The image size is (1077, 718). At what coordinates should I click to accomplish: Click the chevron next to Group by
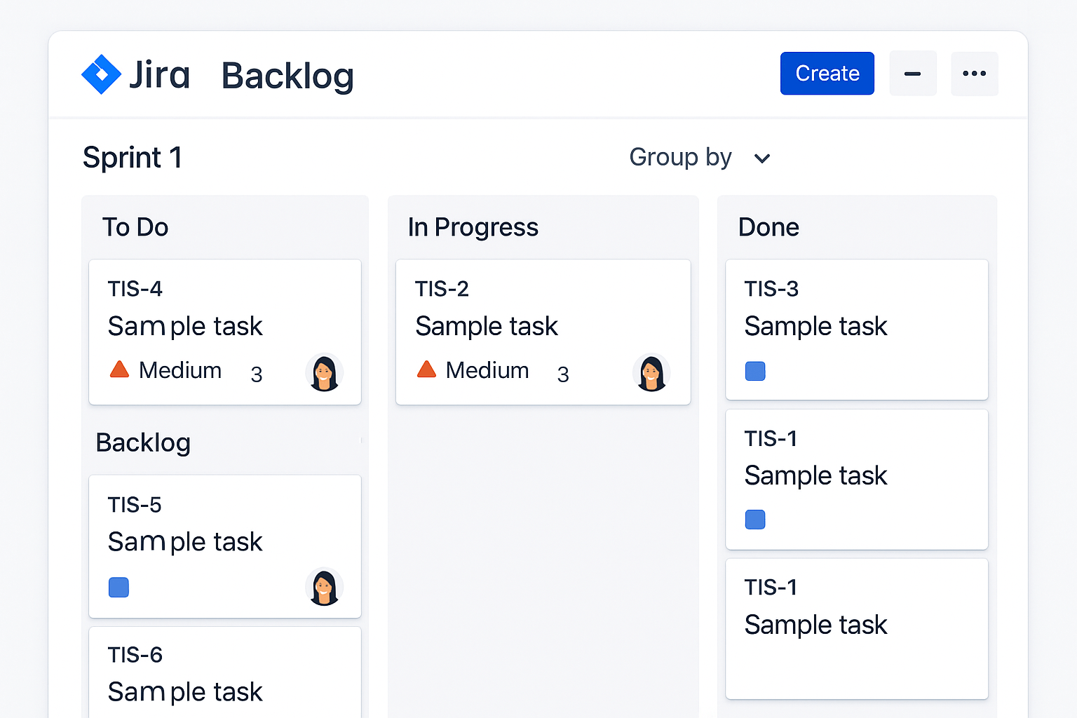point(762,158)
